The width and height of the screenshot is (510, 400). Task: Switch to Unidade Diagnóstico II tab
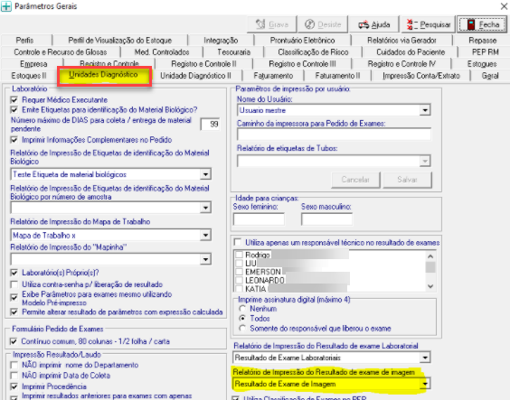point(196,76)
